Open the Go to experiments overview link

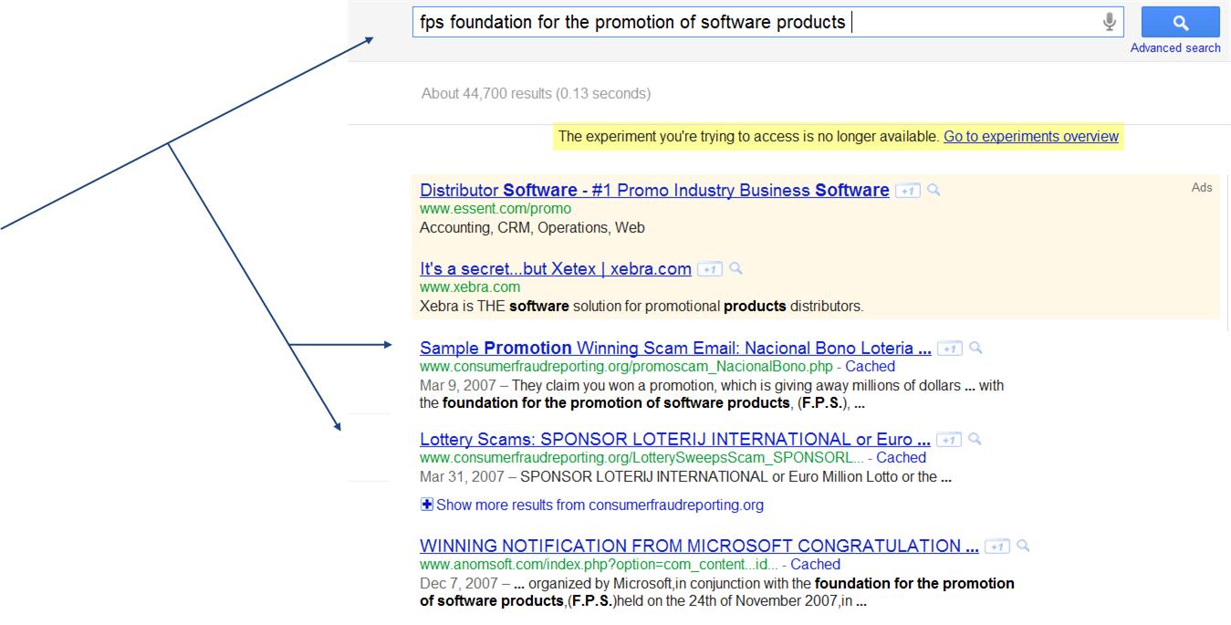pos(1031,137)
